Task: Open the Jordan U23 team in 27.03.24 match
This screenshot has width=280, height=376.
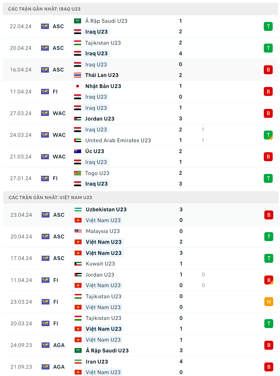Action: click(100, 119)
